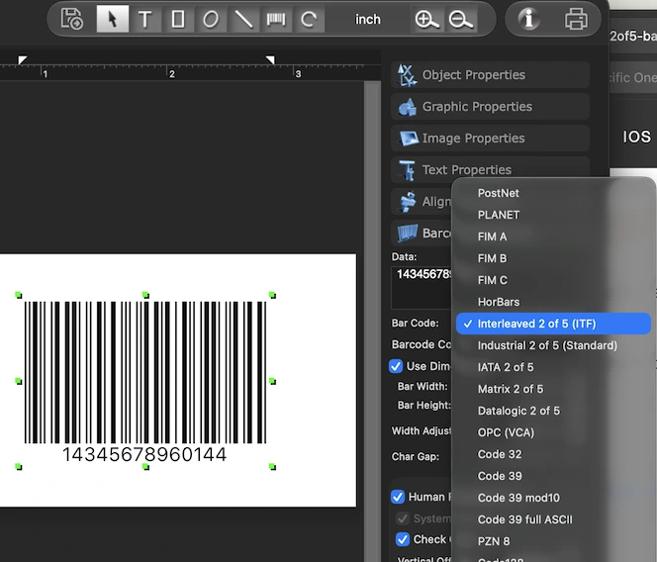Viewport: 657px width, 562px height.
Task: Click the zoom out magnifier
Action: coord(460,19)
